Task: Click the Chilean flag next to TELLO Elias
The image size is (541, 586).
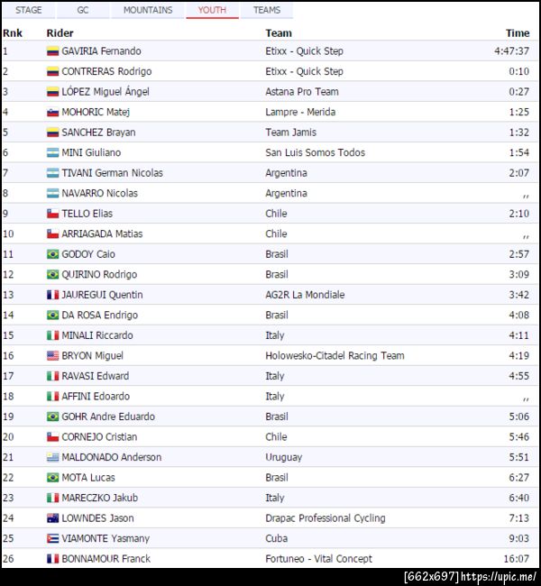Action: [x=52, y=214]
